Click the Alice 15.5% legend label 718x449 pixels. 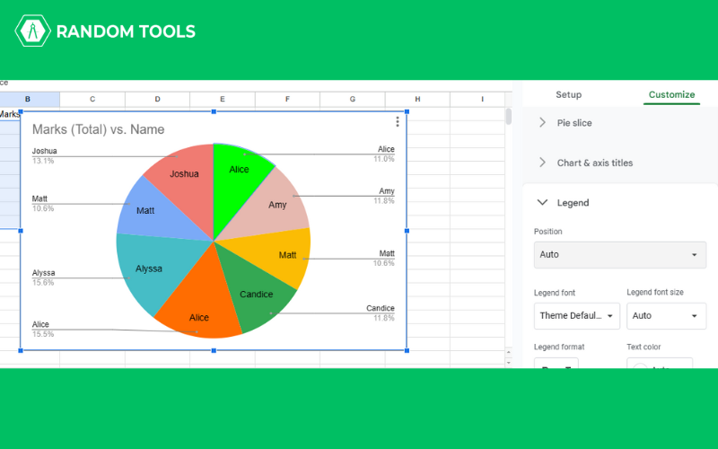[x=43, y=329]
